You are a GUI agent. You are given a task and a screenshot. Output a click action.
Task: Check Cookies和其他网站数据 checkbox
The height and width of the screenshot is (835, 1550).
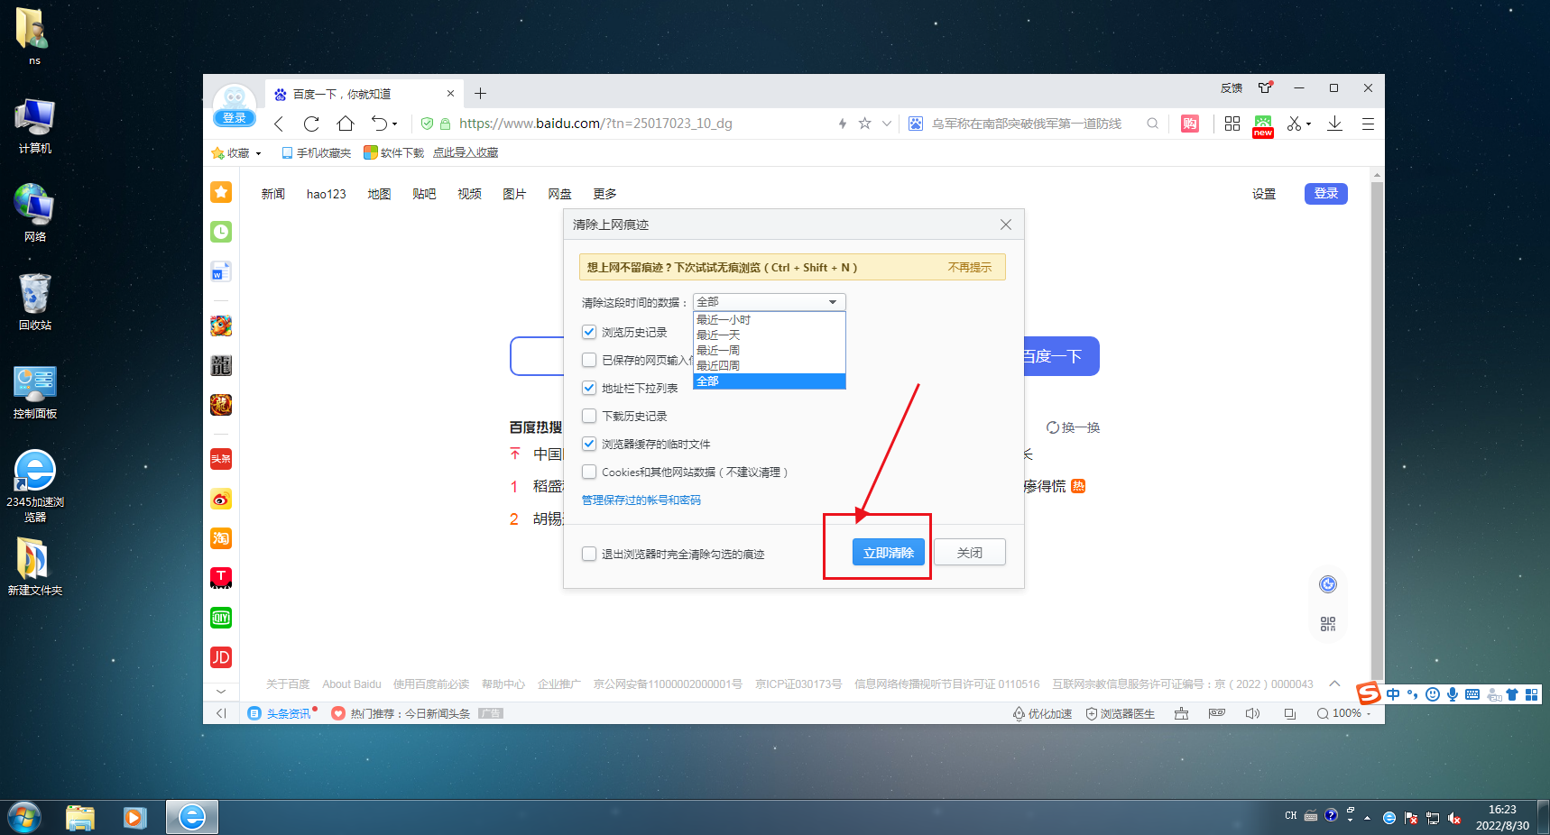click(x=589, y=472)
